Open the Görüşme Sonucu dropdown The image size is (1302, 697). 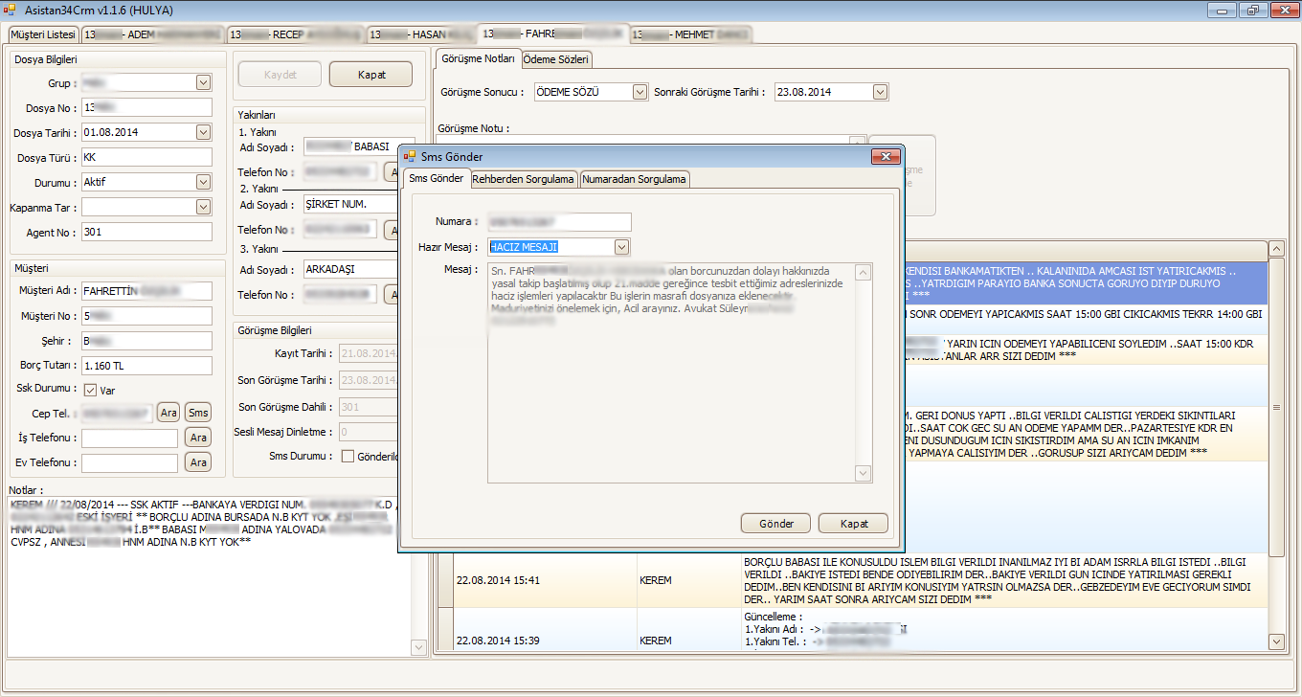(640, 92)
